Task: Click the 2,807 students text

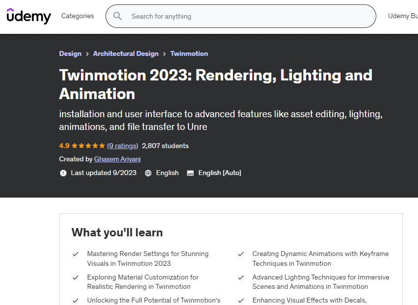Action: point(165,146)
